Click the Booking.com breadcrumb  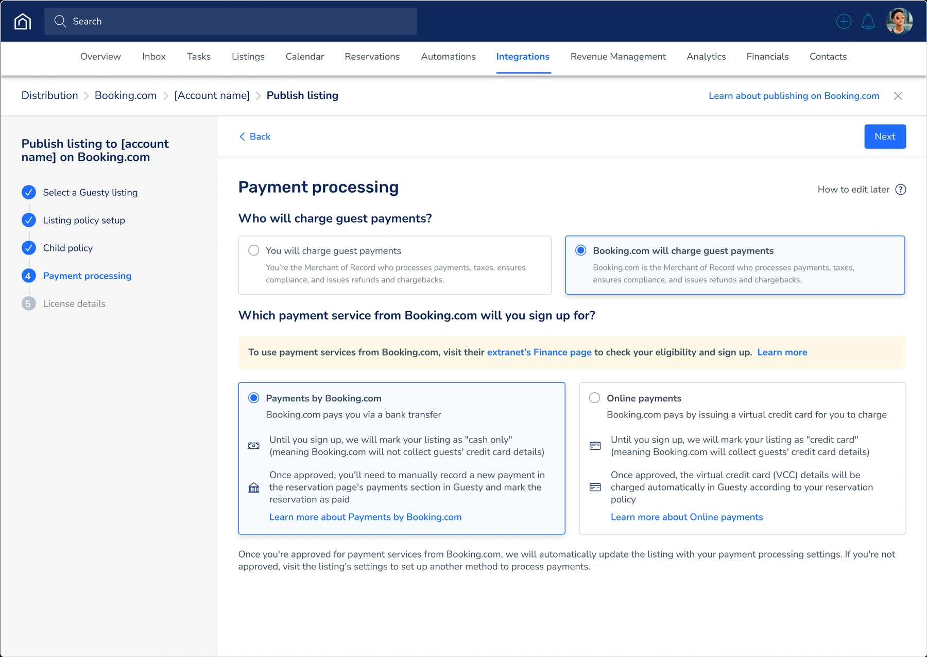(126, 96)
